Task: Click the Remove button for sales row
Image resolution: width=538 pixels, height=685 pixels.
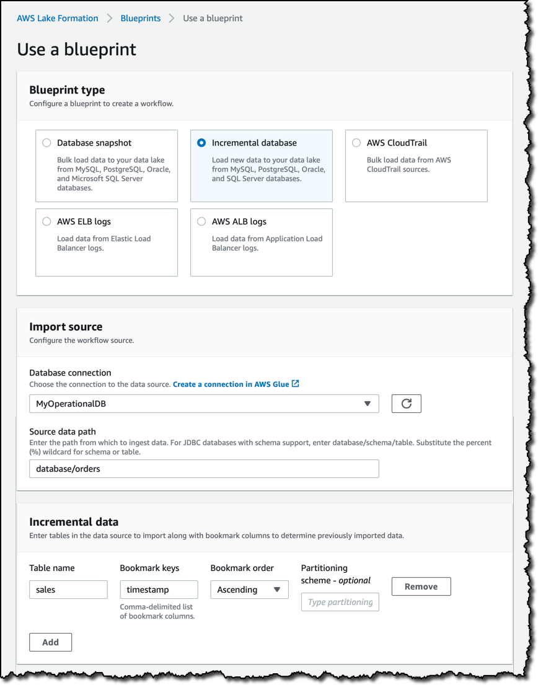Action: point(421,586)
